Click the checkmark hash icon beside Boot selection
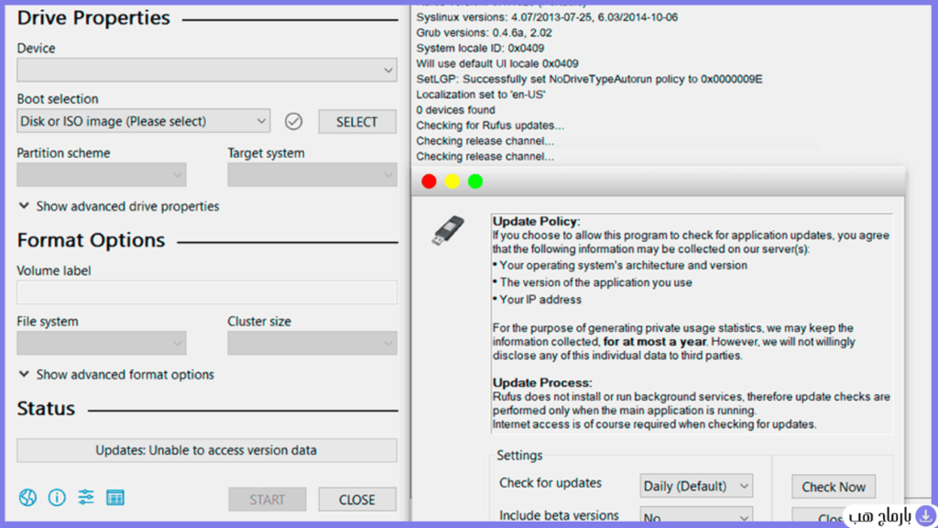 [293, 122]
